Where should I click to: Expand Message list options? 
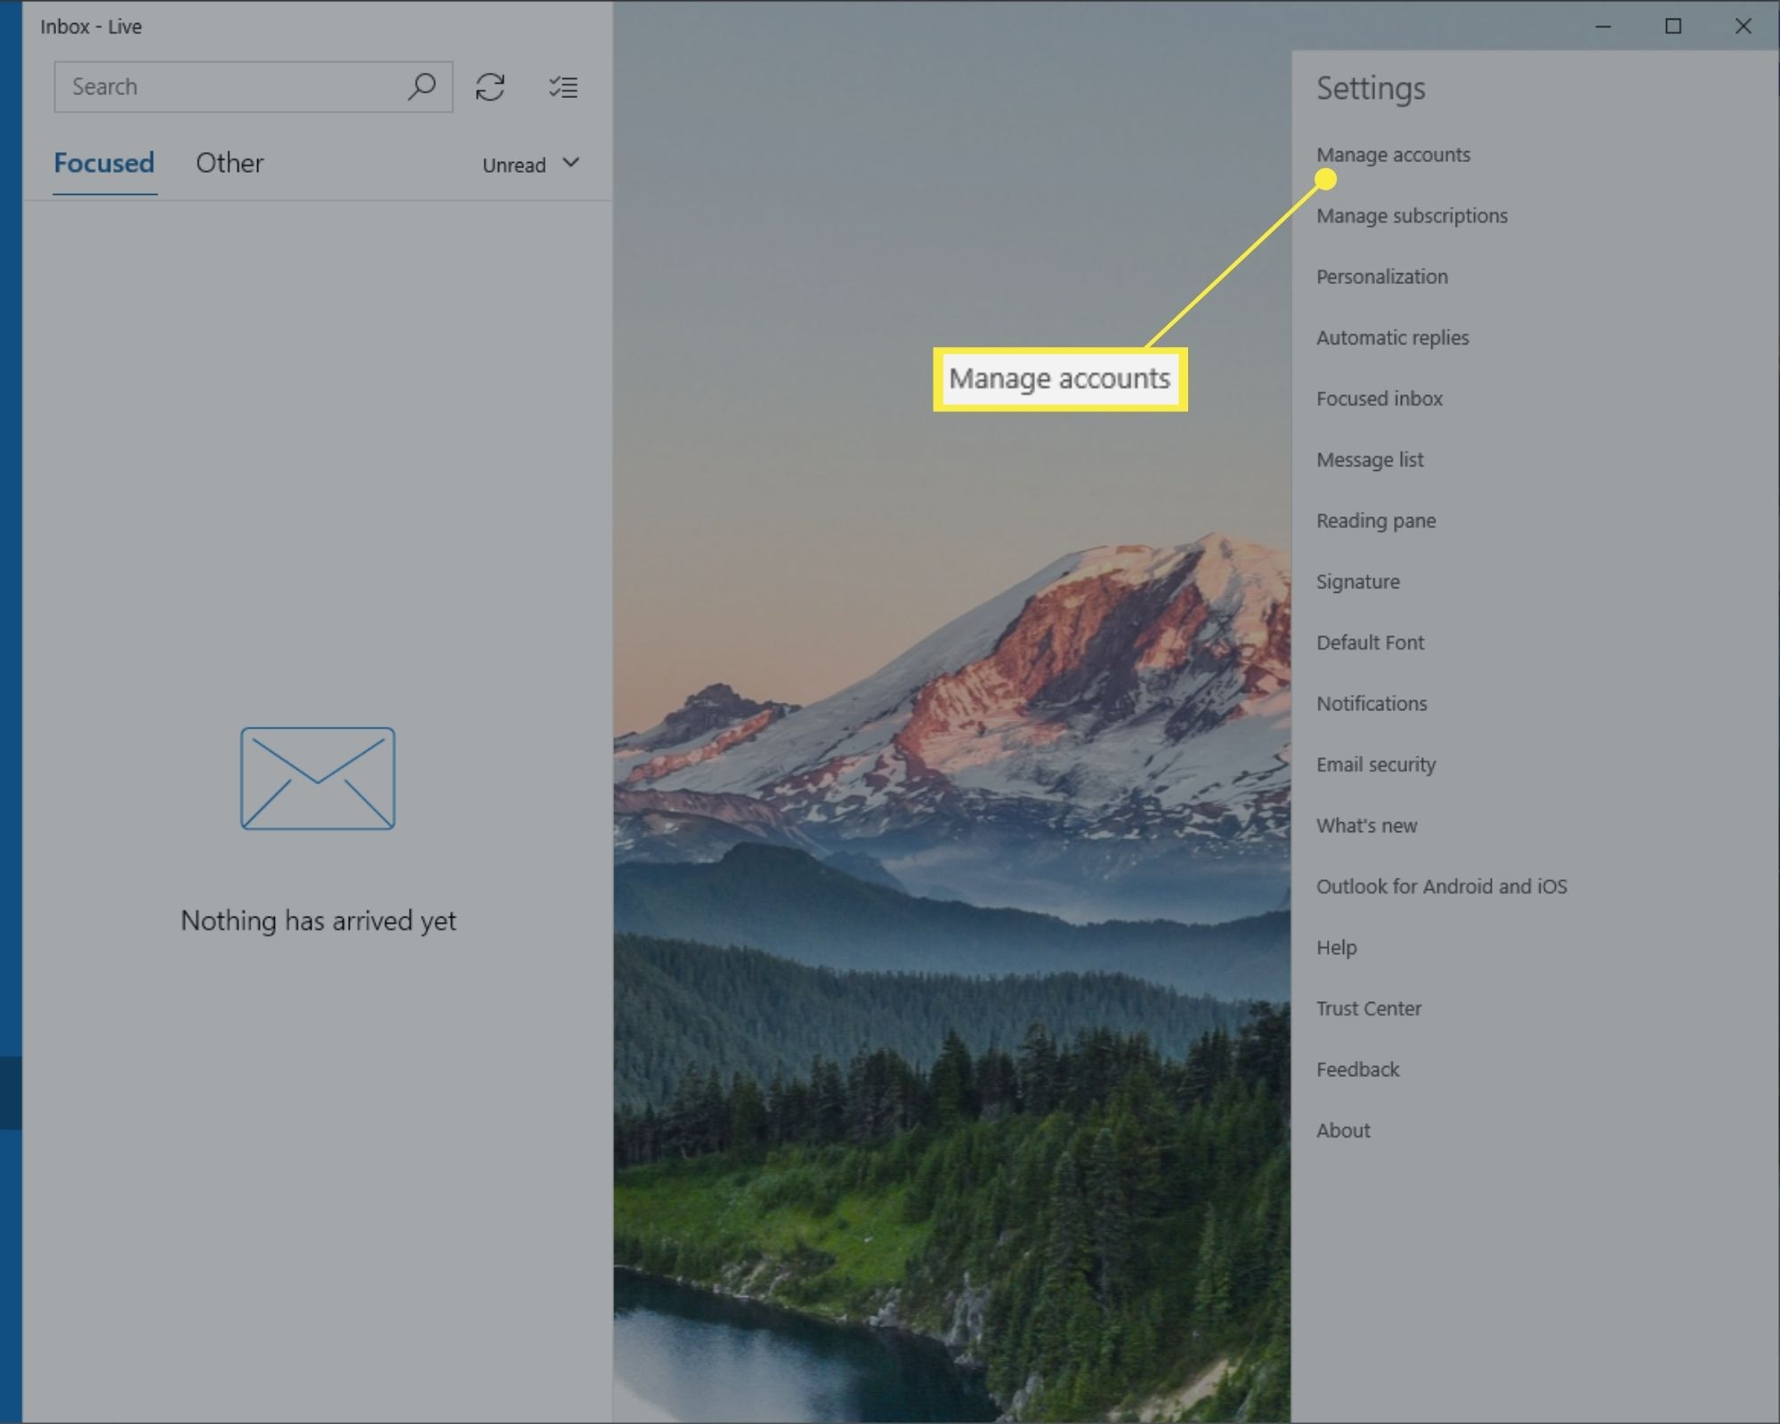1371,459
